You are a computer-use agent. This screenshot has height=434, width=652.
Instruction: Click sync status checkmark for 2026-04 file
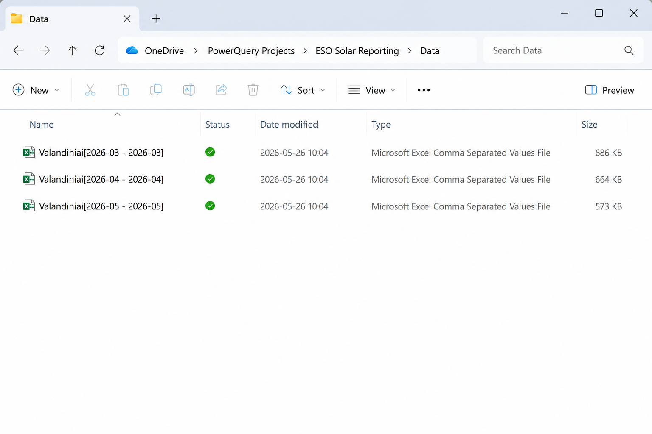click(x=210, y=179)
